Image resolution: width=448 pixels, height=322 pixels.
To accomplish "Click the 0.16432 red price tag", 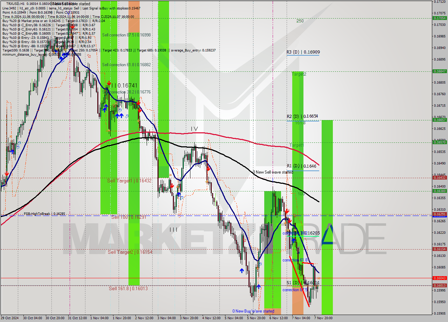I will point(440,177).
